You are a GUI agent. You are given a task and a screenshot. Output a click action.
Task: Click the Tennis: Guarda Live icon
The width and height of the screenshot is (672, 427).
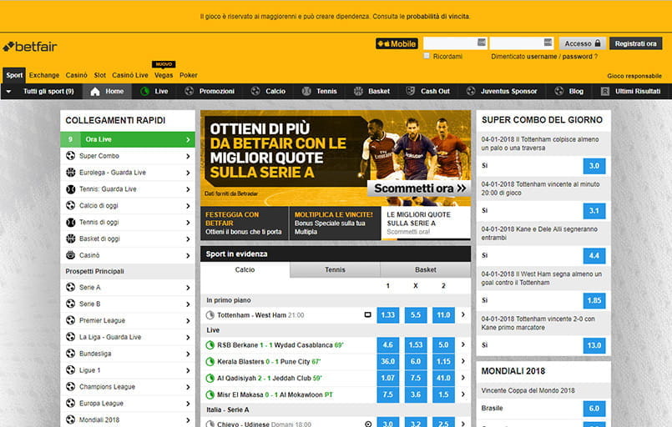tap(71, 188)
